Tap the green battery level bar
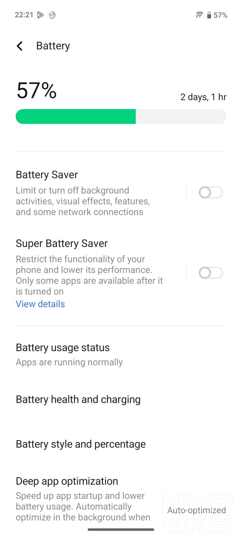This screenshot has width=242, height=537. [75, 116]
